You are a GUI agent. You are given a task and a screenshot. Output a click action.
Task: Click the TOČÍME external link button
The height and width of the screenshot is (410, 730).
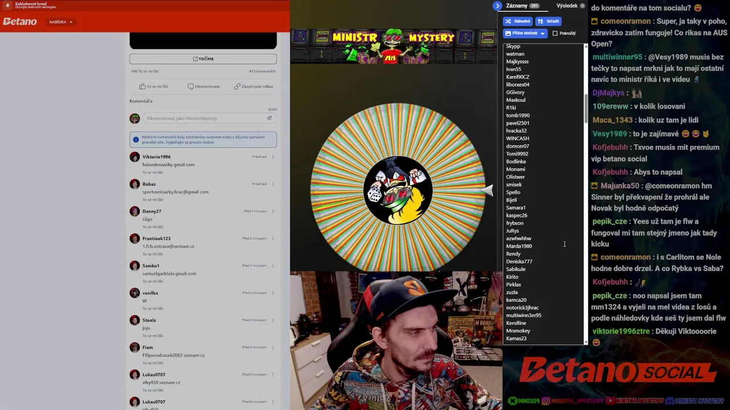click(203, 59)
